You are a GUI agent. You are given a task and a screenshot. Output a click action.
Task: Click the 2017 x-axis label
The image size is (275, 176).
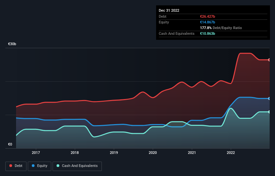coord(36,153)
